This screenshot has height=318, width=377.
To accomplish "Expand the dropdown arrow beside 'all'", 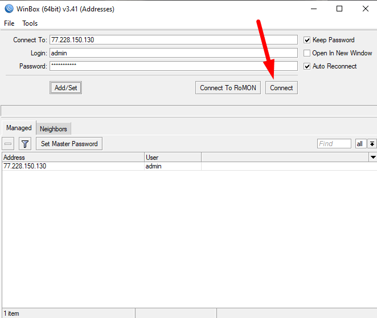I will pyautogui.click(x=372, y=144).
